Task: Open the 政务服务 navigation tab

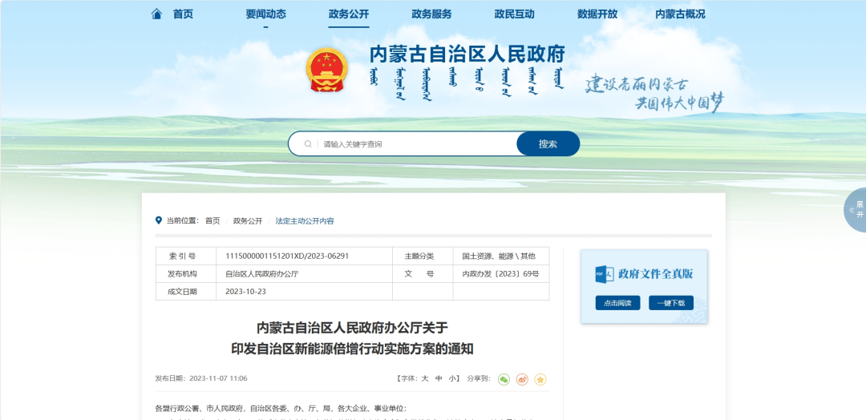Action: 431,14
